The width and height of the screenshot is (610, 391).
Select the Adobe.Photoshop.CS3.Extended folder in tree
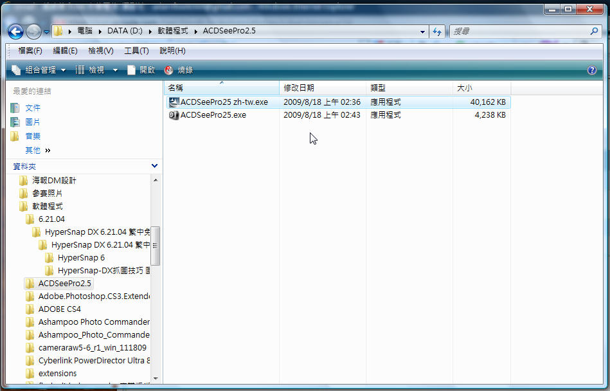(x=94, y=296)
